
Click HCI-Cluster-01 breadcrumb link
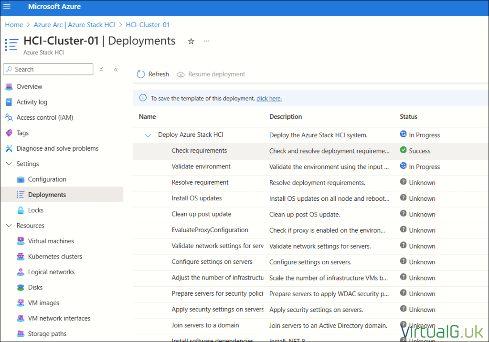148,25
